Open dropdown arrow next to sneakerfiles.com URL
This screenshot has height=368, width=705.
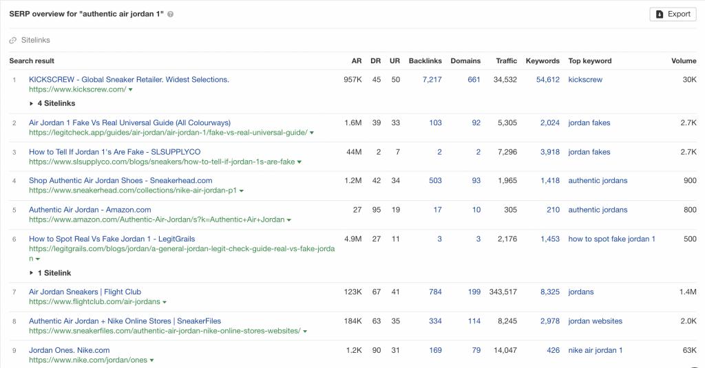[x=305, y=332]
